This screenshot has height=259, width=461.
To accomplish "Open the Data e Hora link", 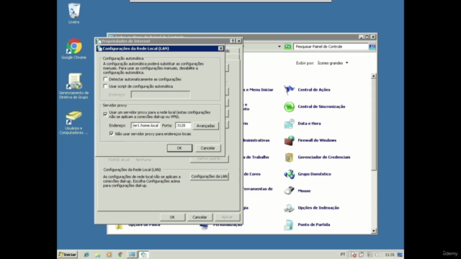I will [x=309, y=124].
